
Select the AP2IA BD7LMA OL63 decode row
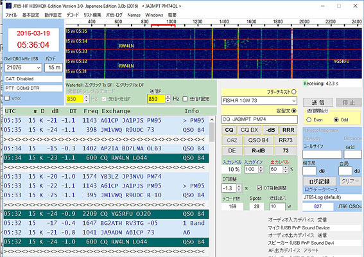(x=106, y=148)
